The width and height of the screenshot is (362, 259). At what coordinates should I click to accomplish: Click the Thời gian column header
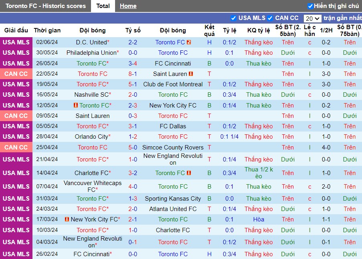pyautogui.click(x=47, y=30)
